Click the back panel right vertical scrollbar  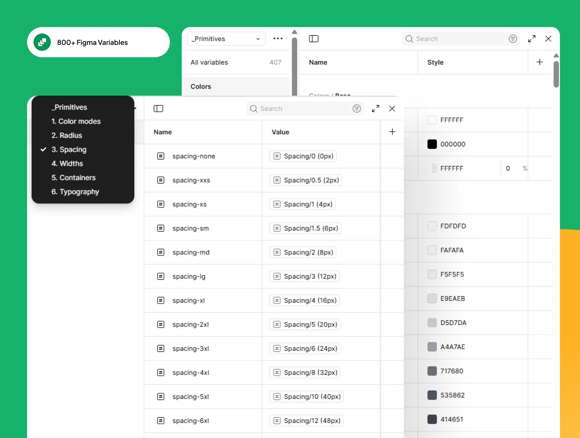point(556,74)
